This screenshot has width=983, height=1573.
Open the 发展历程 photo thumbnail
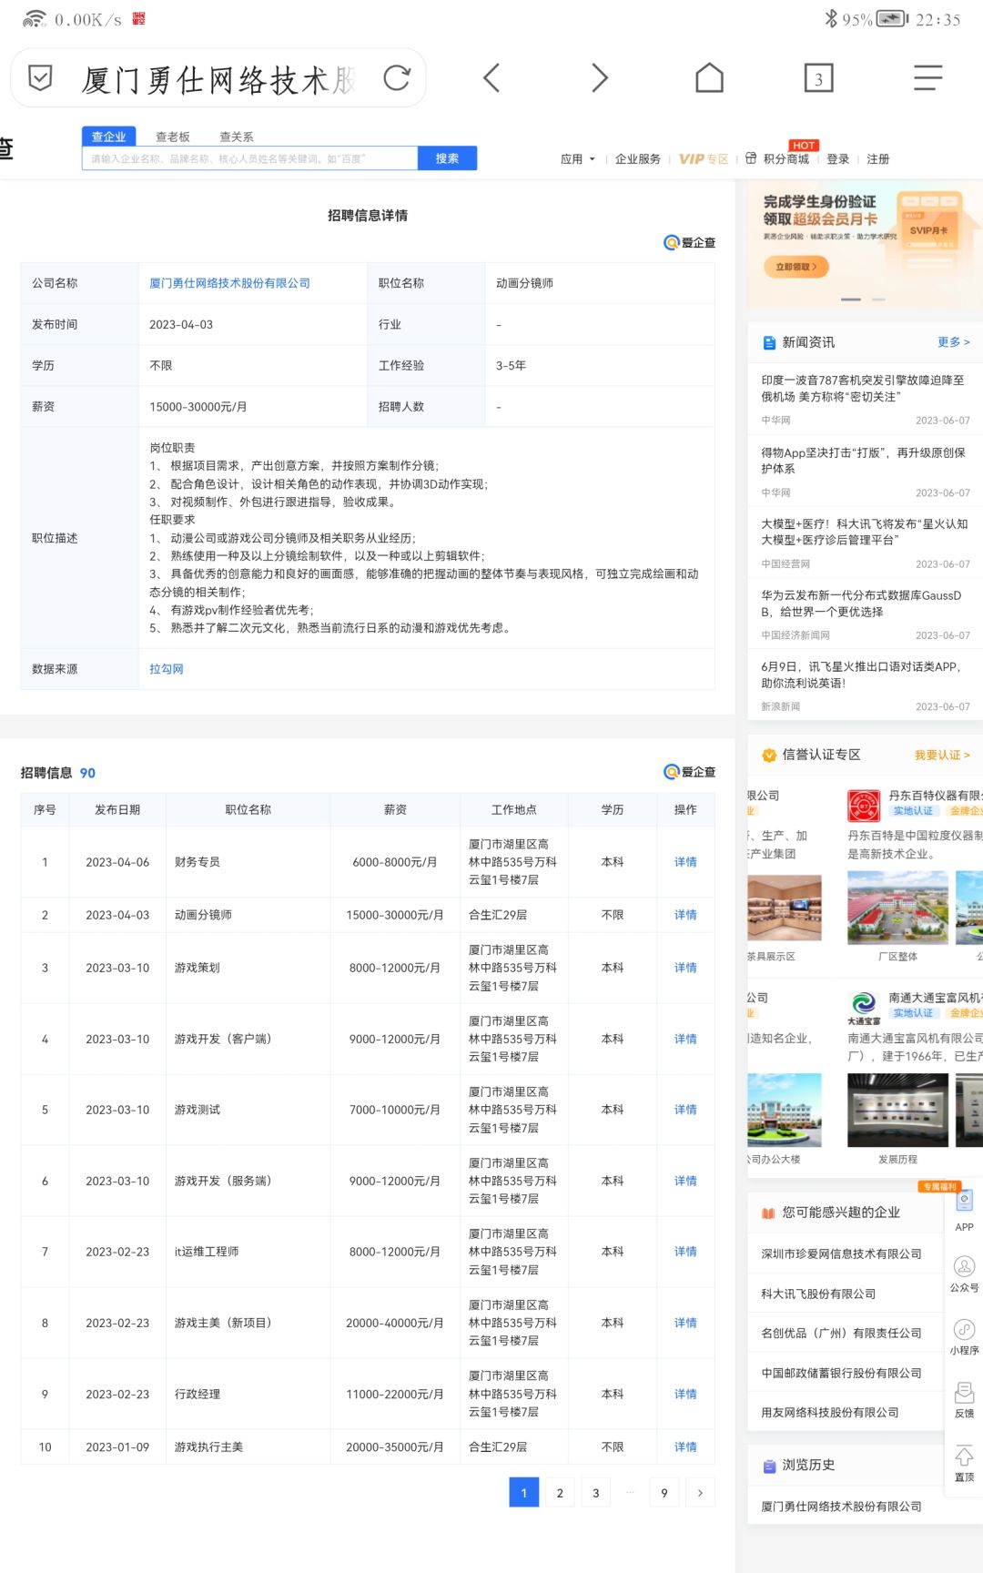point(897,1110)
